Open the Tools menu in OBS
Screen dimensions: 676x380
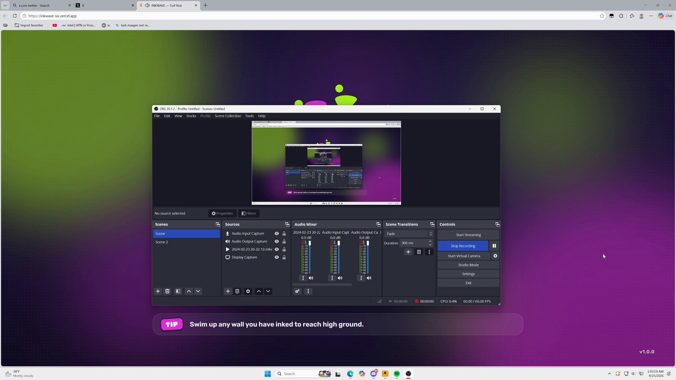pos(250,116)
